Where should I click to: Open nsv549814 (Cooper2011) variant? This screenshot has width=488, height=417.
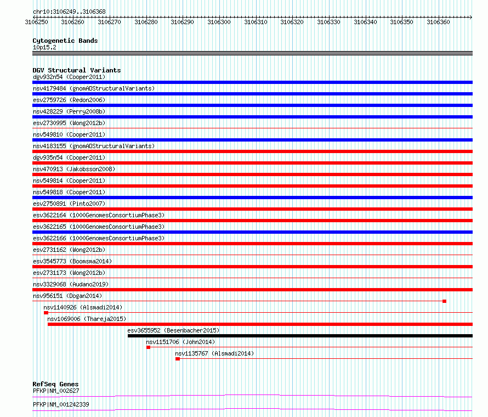point(69,181)
